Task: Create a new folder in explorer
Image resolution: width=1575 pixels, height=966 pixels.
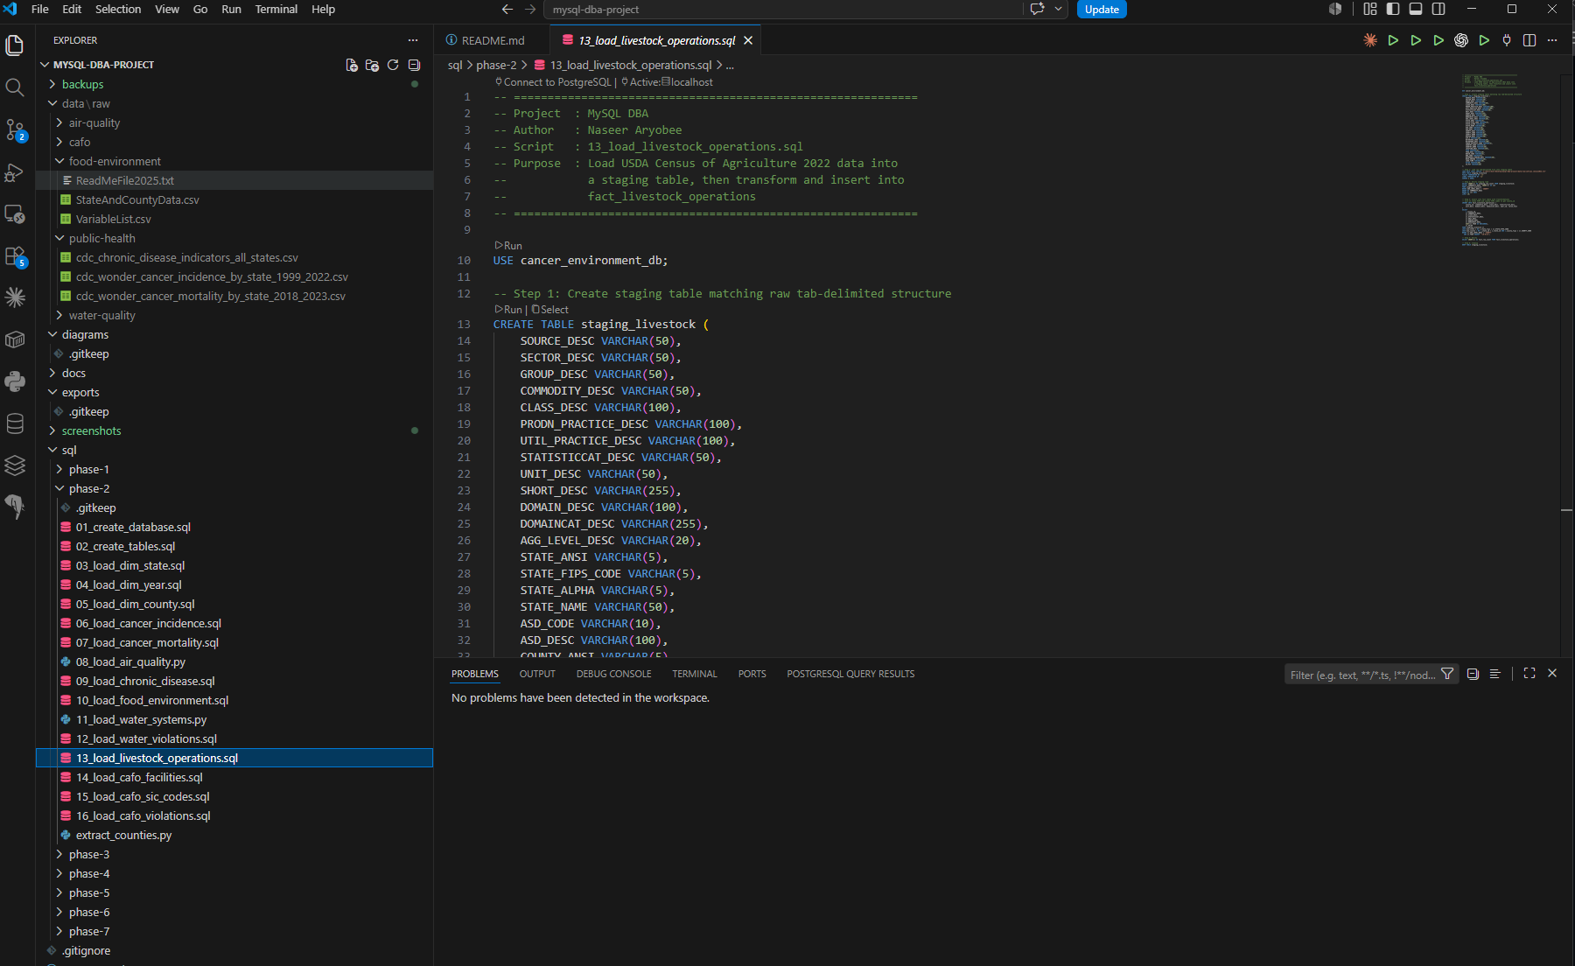Action: click(x=372, y=65)
